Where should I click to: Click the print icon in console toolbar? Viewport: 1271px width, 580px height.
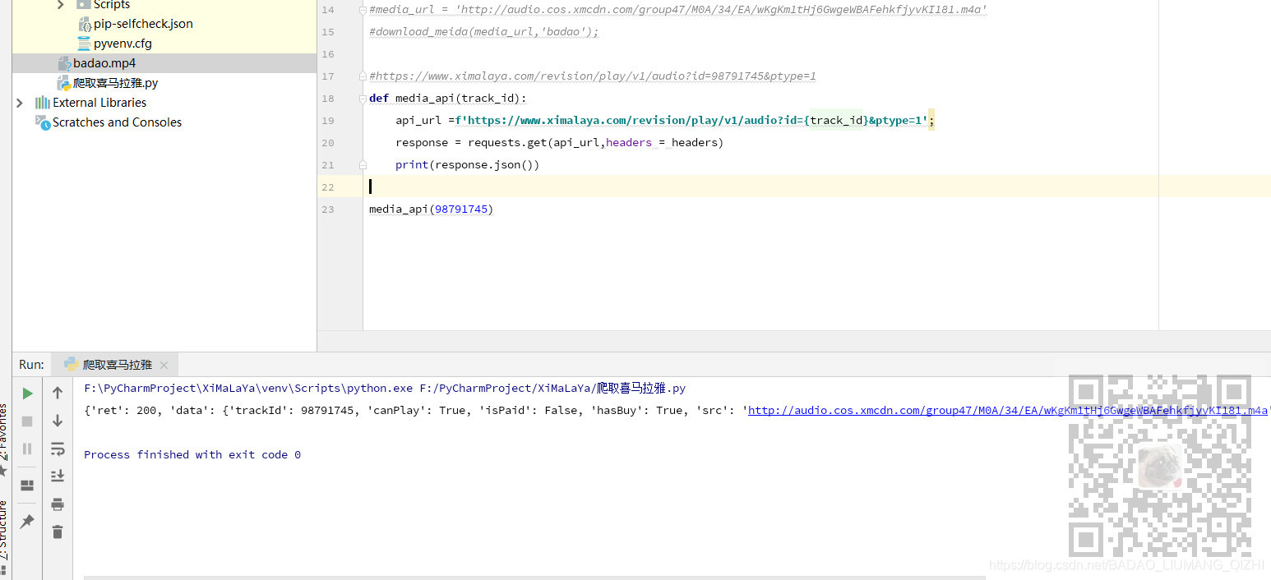pyautogui.click(x=58, y=504)
